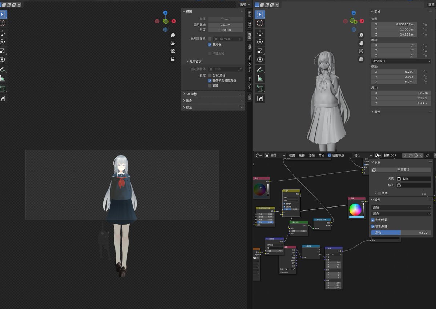Screen dimensions: 436x309
Task: Open the 槽 1 material slot dropdown
Action: pos(362,156)
